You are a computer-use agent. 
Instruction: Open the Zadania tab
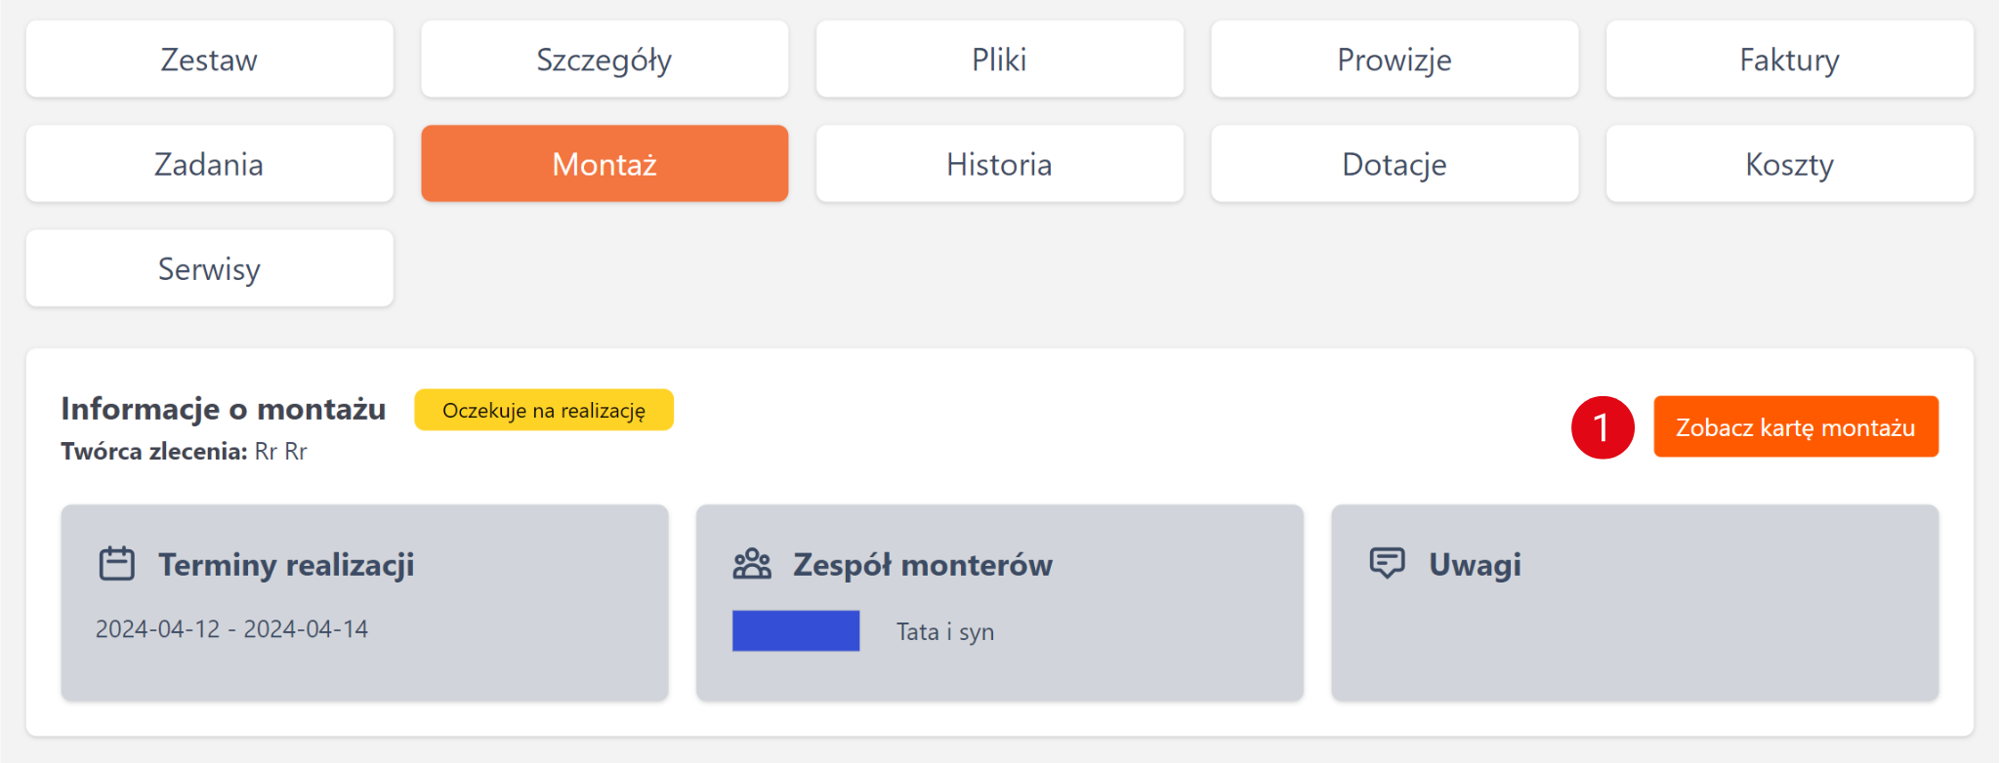(x=209, y=164)
